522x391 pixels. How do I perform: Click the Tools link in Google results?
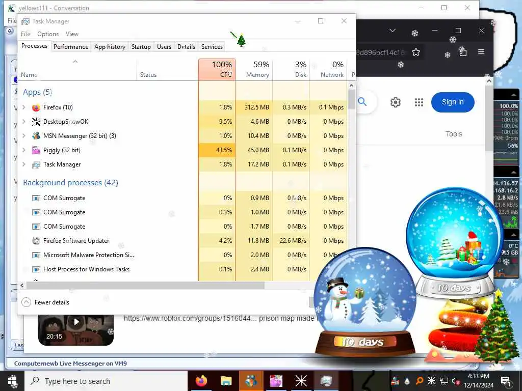click(454, 134)
